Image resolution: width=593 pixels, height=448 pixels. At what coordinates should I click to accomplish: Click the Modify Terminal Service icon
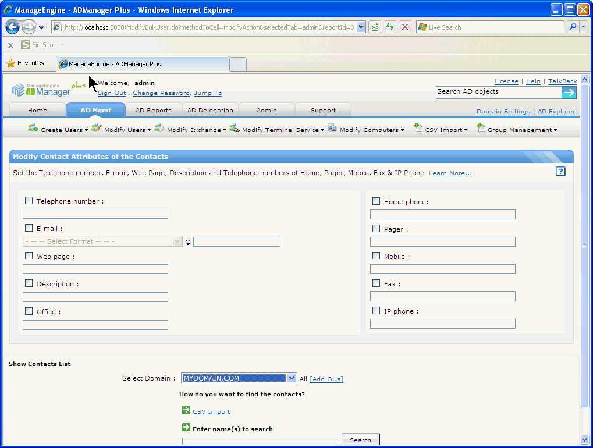[x=234, y=127]
